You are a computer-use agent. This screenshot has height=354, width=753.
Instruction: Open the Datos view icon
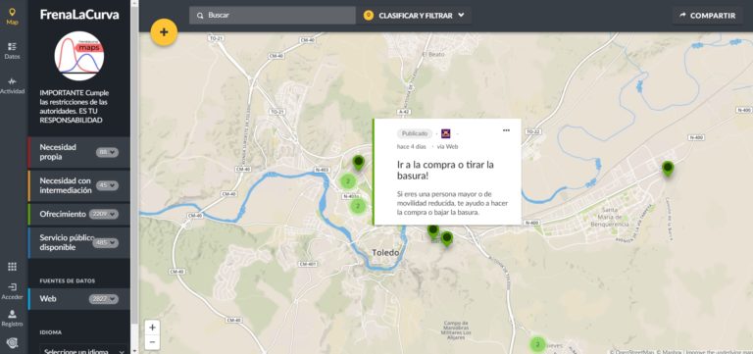tap(12, 50)
